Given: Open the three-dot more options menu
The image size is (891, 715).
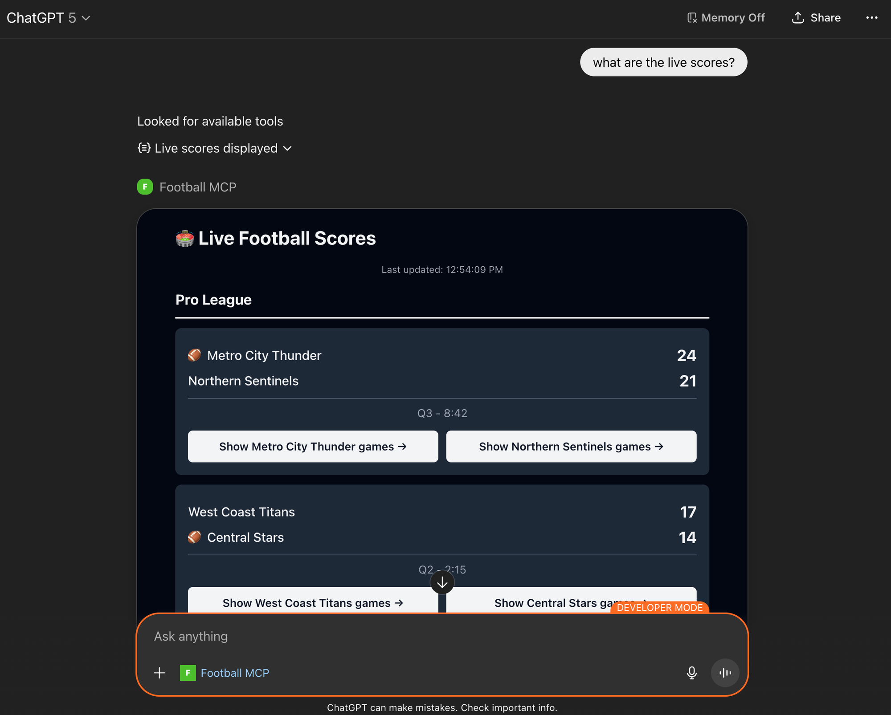Looking at the screenshot, I should (871, 18).
